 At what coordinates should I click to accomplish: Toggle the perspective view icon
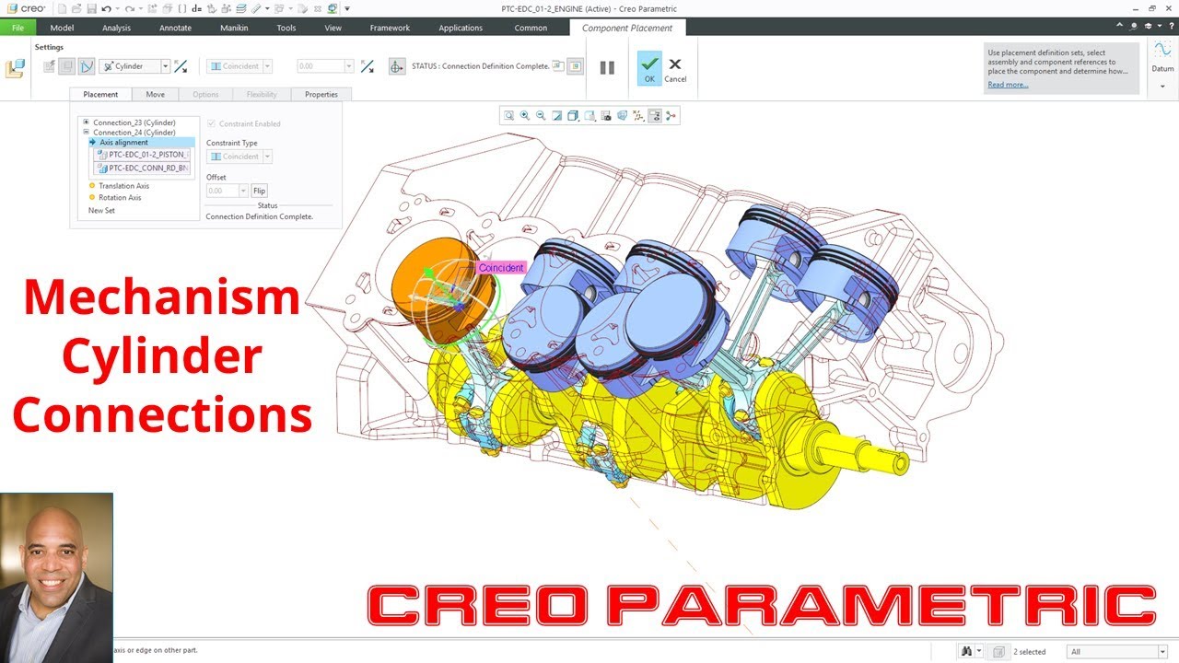tap(622, 116)
